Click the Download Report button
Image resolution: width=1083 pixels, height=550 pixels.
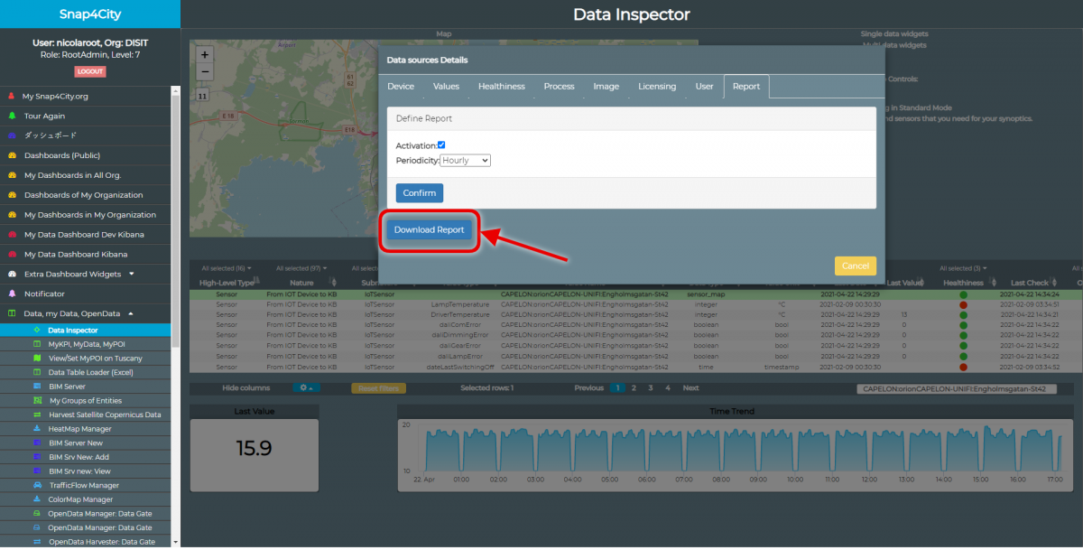pos(429,230)
